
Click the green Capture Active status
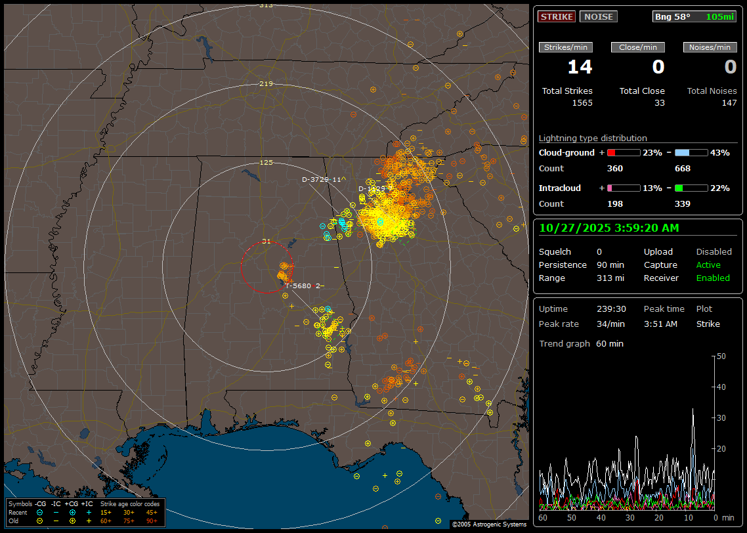[708, 265]
